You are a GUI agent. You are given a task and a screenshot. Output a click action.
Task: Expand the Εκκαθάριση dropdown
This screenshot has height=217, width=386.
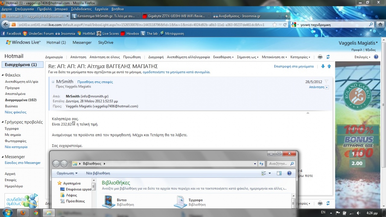click(x=223, y=57)
